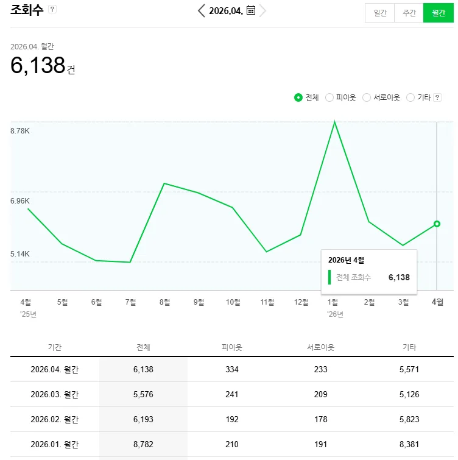Screen dimensions: 458x460
Task: Click the next month right arrow
Action: 262,11
